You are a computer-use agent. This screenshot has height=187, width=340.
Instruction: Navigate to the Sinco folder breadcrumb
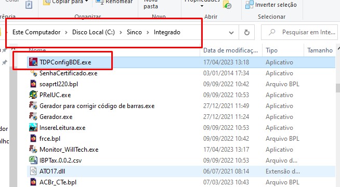(134, 32)
